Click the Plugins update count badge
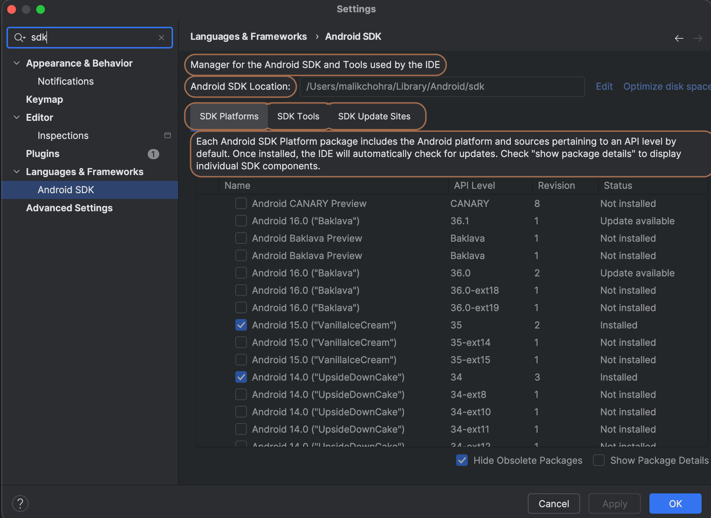The image size is (711, 518). click(153, 154)
